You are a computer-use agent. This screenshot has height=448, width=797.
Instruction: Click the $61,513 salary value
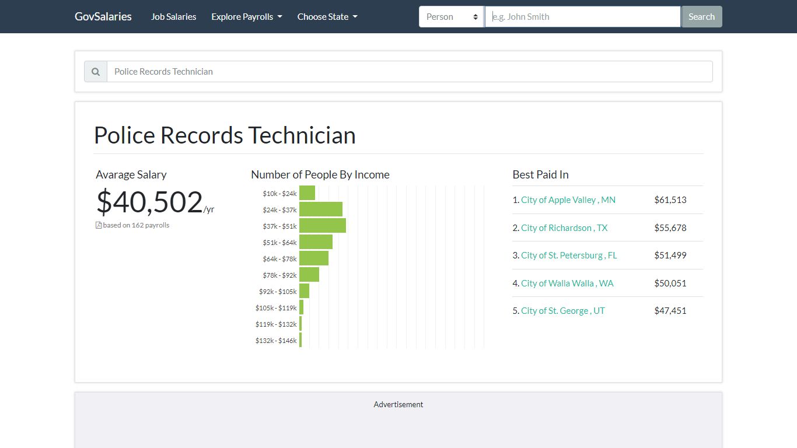pyautogui.click(x=670, y=199)
